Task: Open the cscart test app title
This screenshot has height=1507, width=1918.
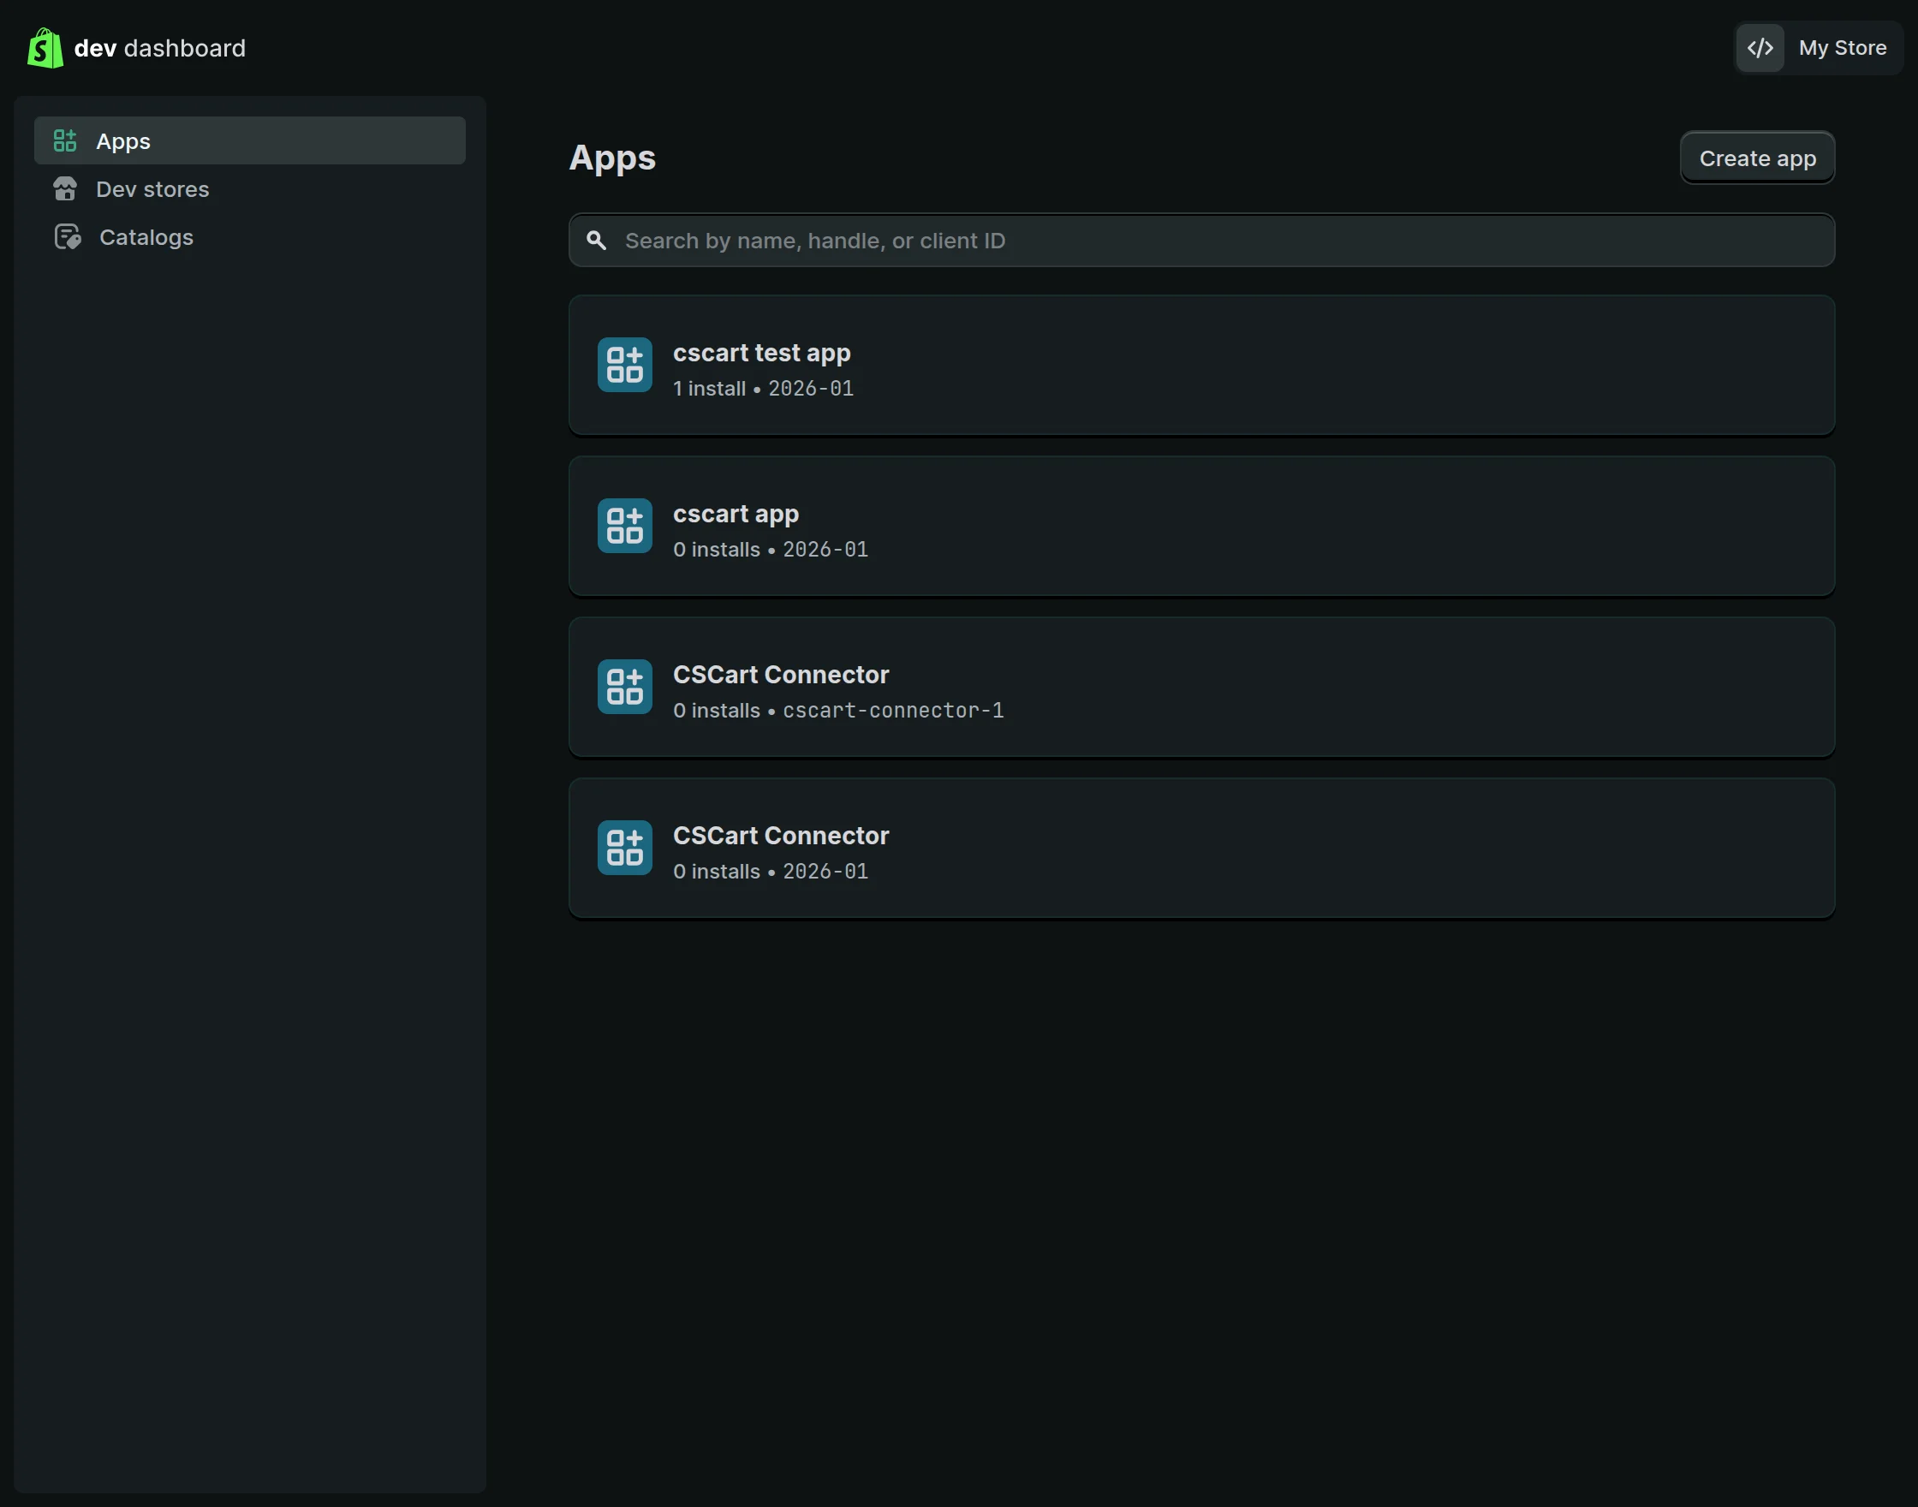Action: 761,353
